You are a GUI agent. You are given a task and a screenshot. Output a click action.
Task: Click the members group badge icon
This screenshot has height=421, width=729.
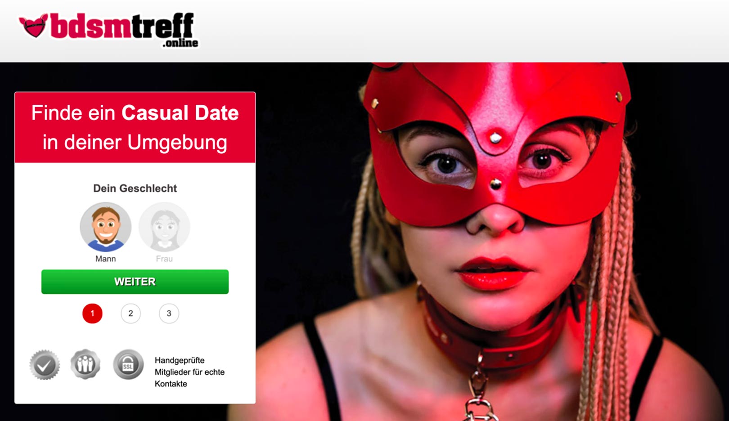coord(85,364)
